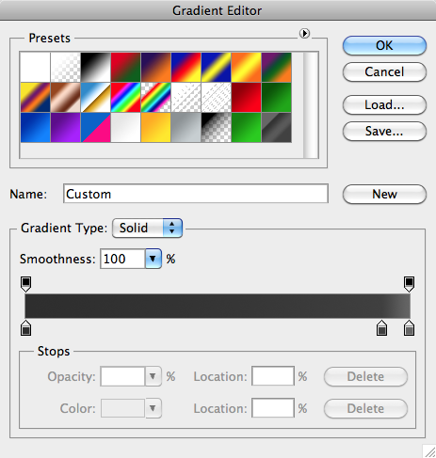Click the Location field in Opacity row
This screenshot has width=436, height=458.
[273, 376]
